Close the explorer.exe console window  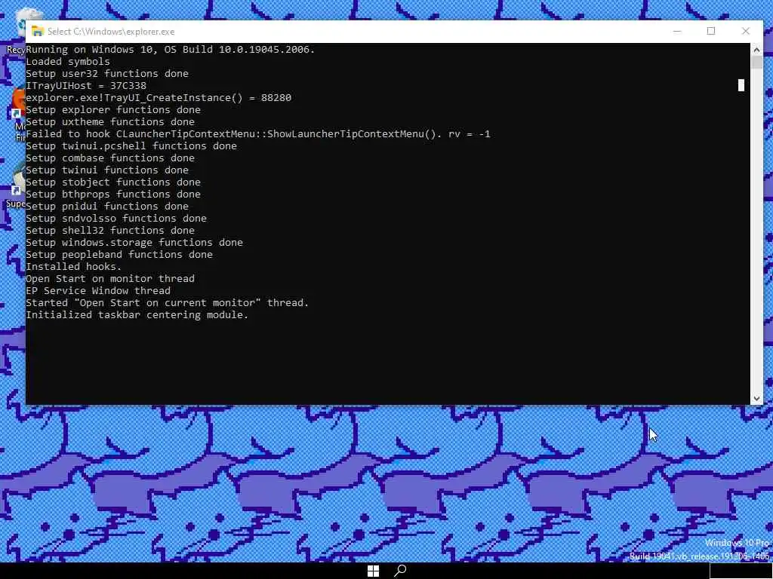tap(745, 31)
